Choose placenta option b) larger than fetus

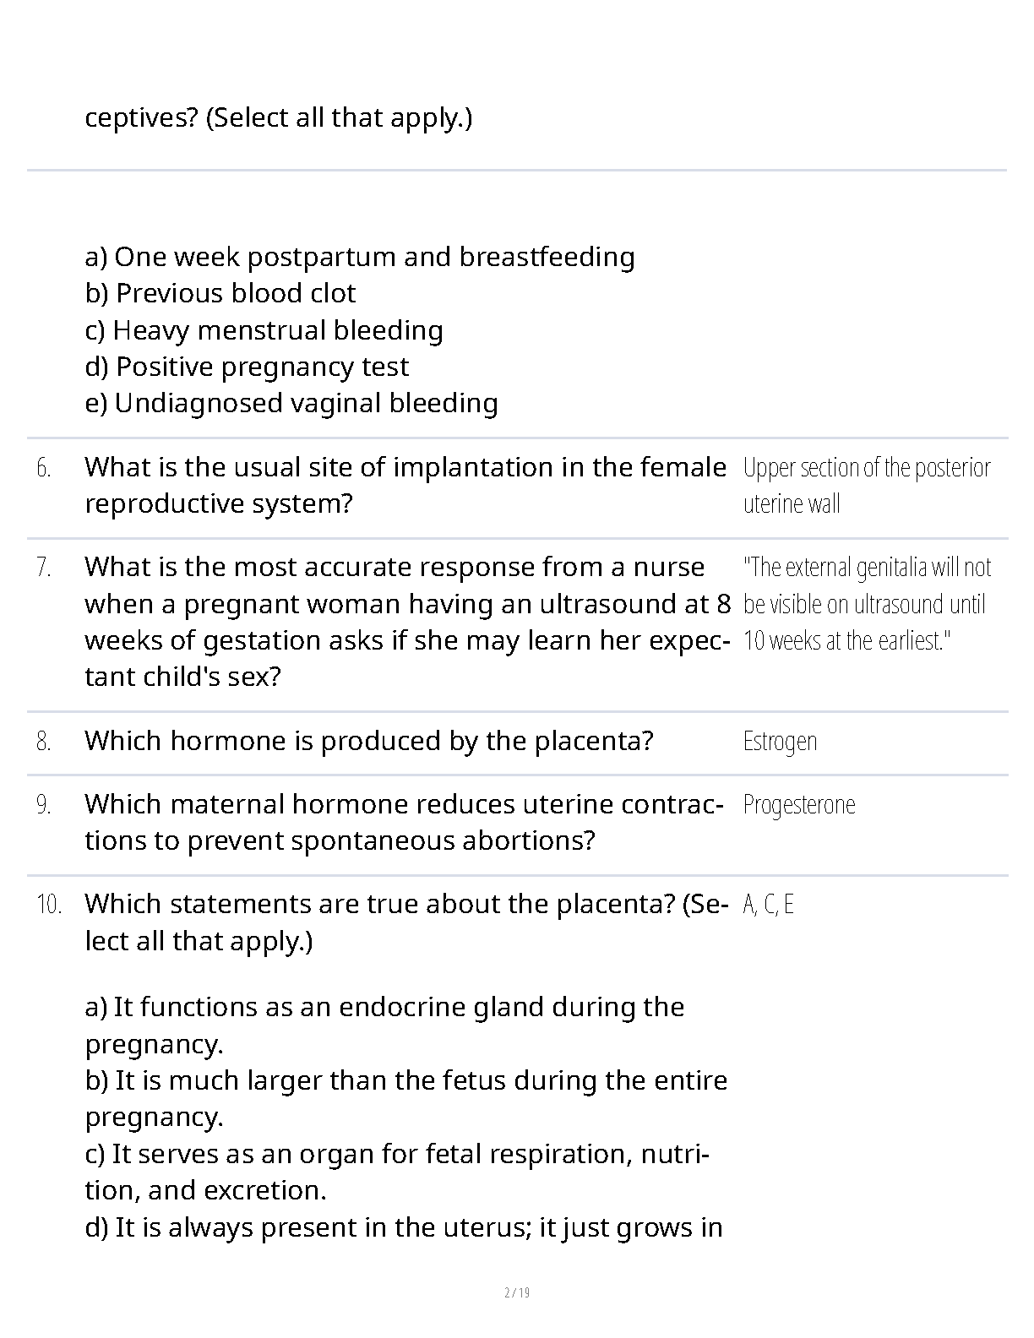pyautogui.click(x=405, y=1098)
